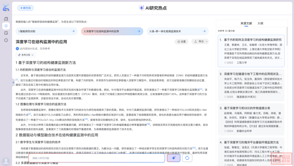Select topic 3.线-桥一体化检测监测技术
Viewport: 294px width, 166px height.
coord(177,31)
